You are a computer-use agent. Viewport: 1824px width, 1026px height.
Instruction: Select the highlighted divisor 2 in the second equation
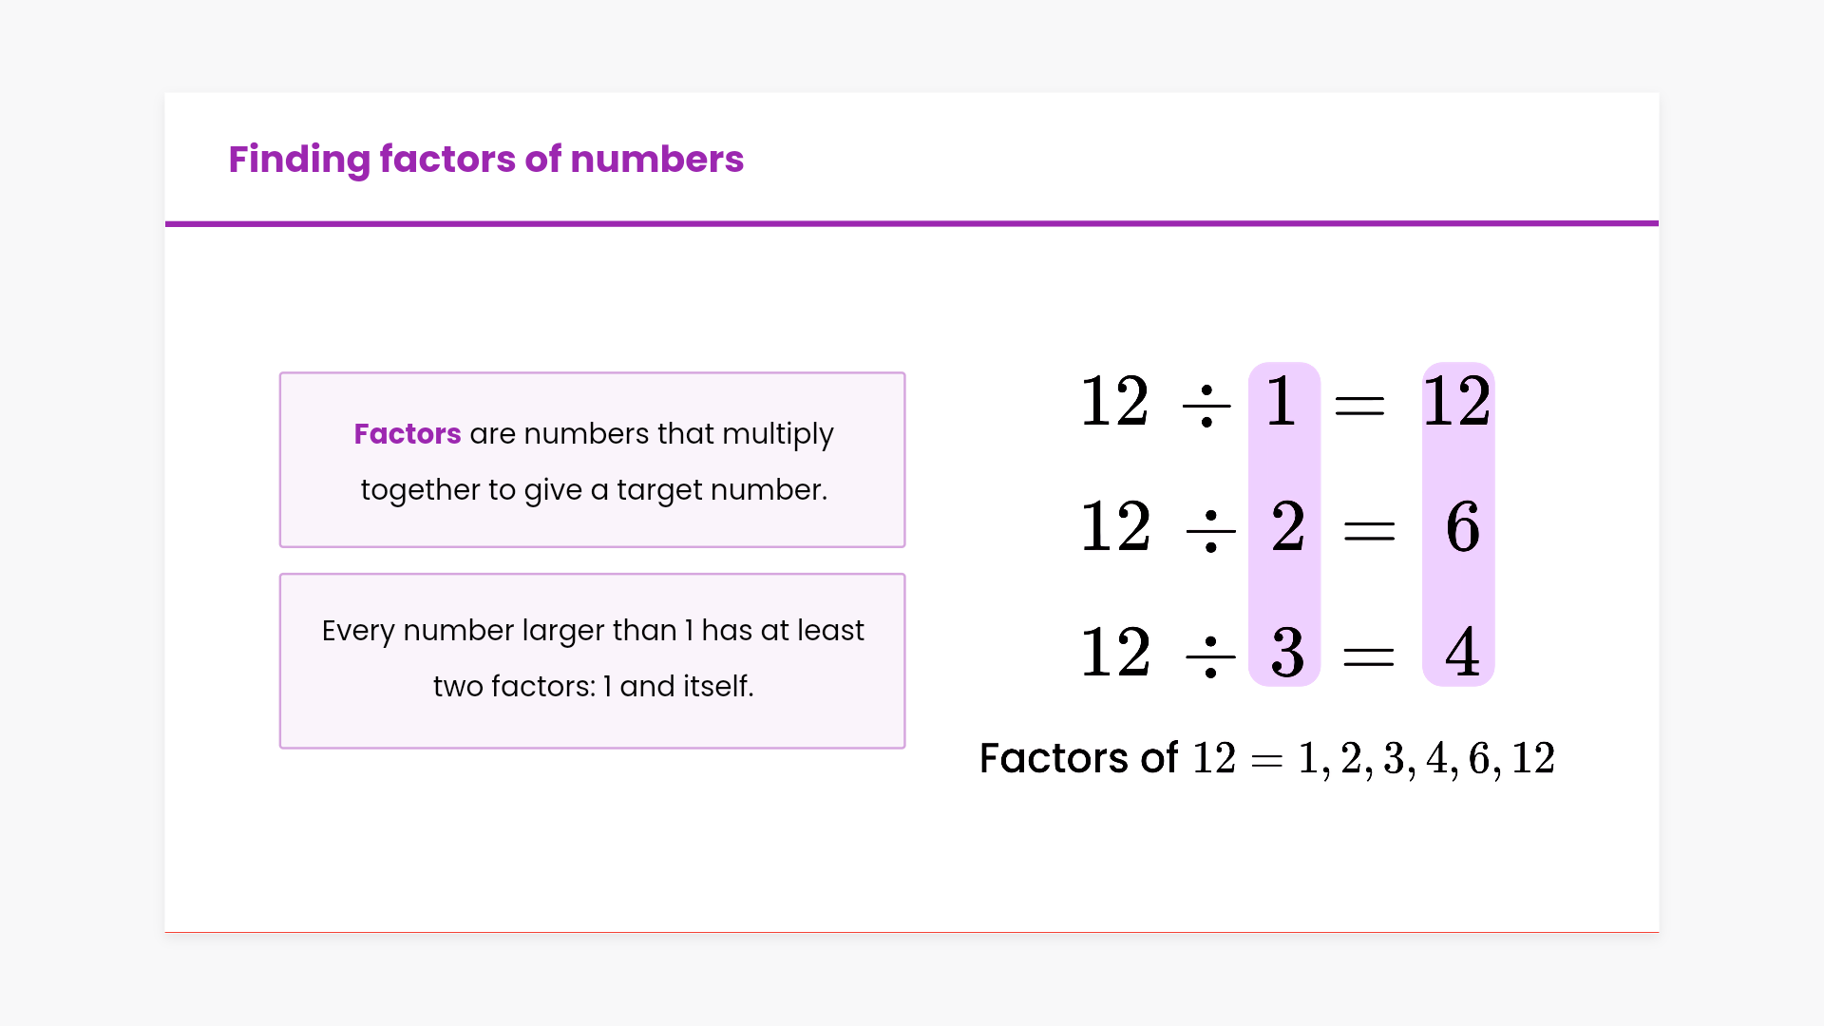(x=1287, y=526)
